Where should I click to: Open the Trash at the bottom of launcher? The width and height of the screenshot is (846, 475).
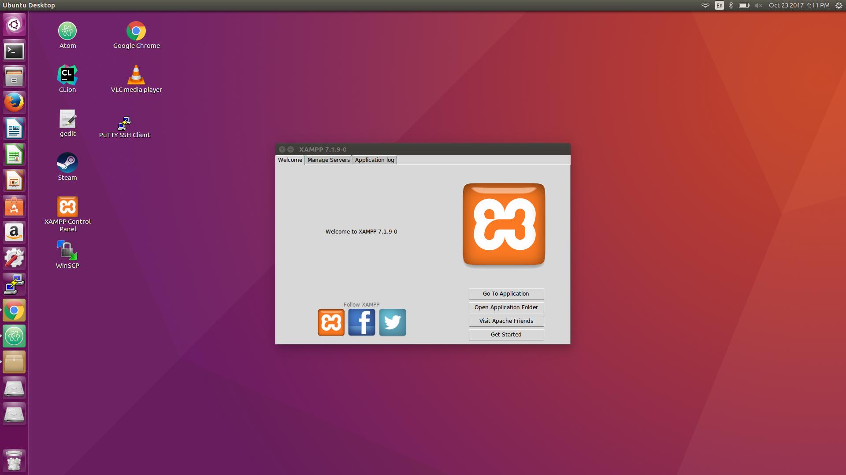click(x=14, y=460)
